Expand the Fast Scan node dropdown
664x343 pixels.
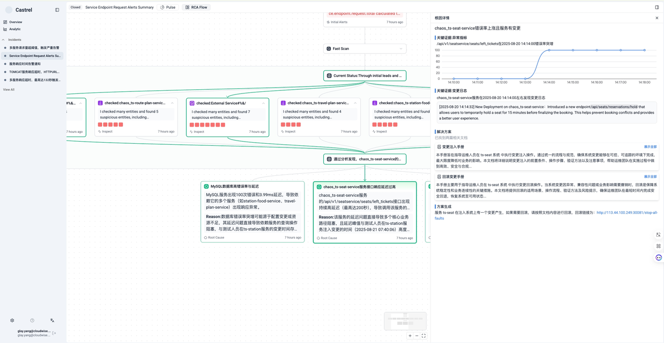coord(401,49)
